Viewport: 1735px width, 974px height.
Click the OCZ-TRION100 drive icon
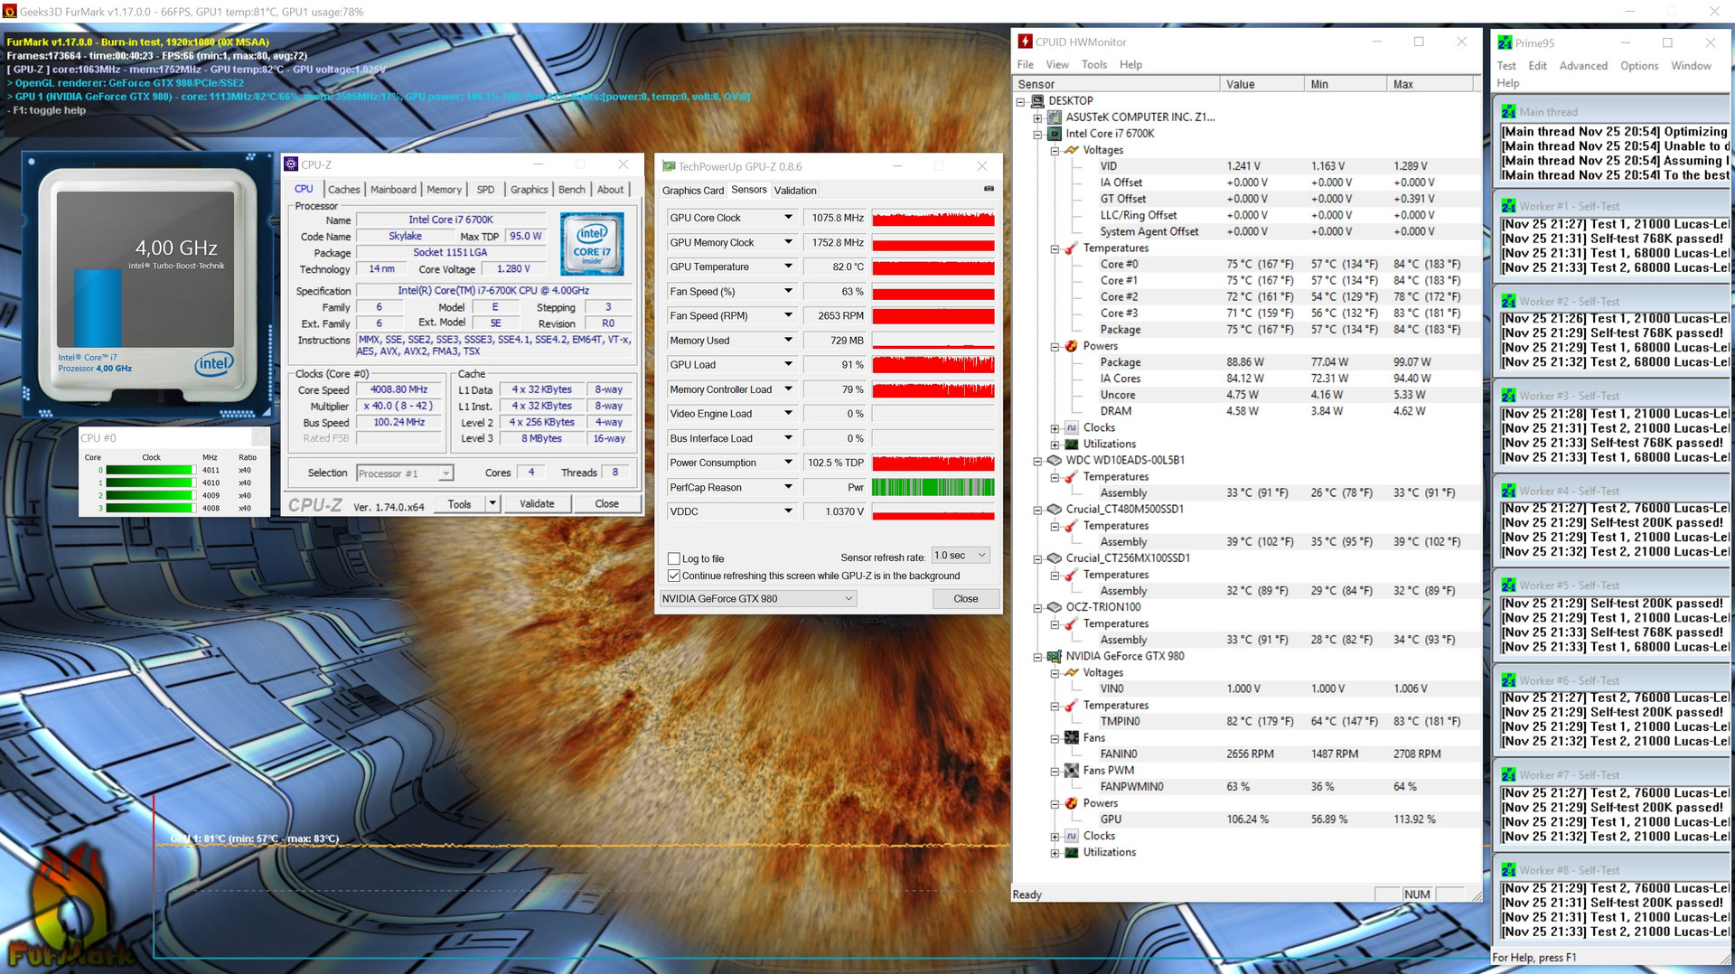1054,607
